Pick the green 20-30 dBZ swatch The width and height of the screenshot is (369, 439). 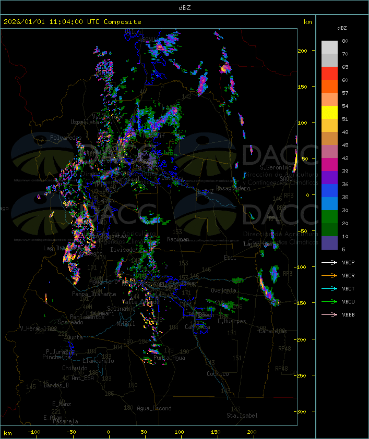(x=329, y=216)
